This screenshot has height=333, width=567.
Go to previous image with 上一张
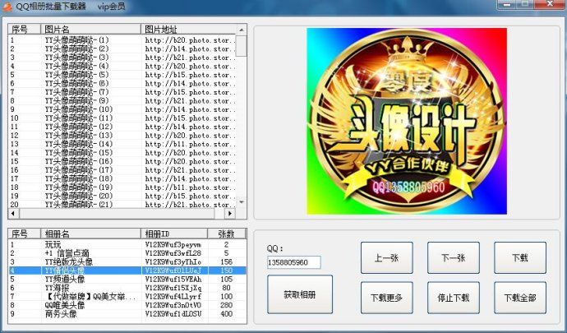pyautogui.click(x=386, y=257)
